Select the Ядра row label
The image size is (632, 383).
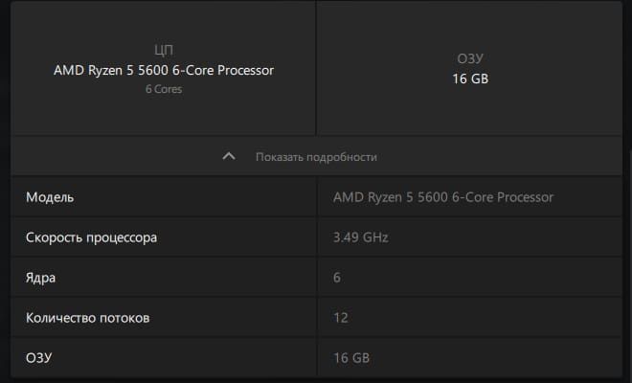pyautogui.click(x=41, y=278)
